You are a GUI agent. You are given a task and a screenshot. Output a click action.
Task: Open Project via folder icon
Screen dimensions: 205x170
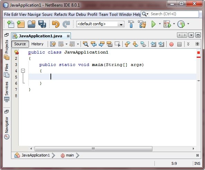[31, 24]
